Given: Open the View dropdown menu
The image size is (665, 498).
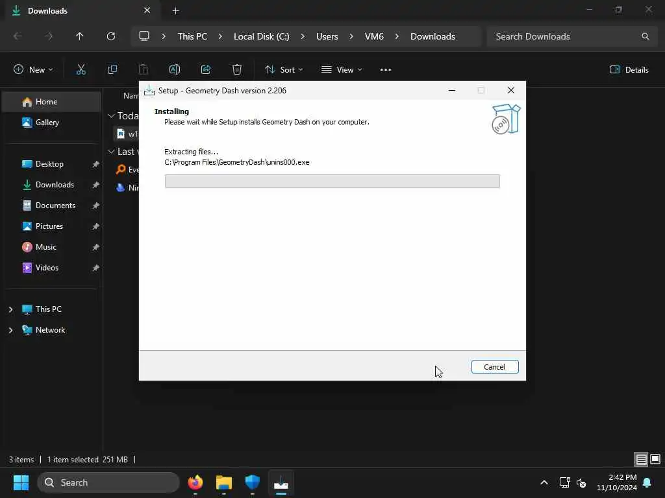Looking at the screenshot, I should tap(341, 69).
